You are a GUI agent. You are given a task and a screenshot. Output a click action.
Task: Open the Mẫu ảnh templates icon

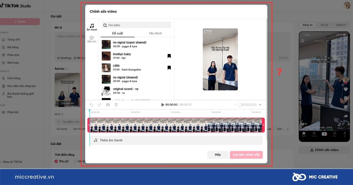[92, 39]
